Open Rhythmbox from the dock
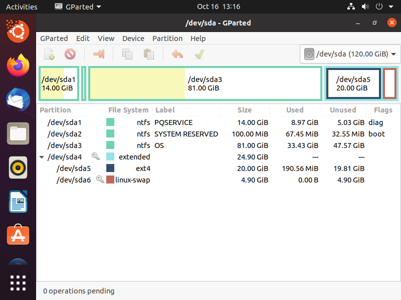The image size is (401, 300). click(18, 167)
